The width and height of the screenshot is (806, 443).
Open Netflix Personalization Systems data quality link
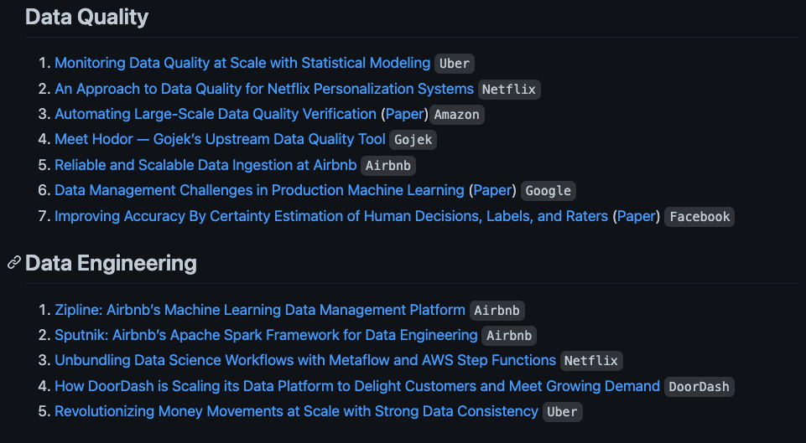pos(264,89)
